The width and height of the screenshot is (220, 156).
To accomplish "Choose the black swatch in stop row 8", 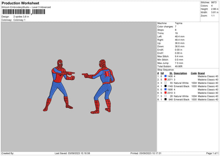I will [166, 99].
